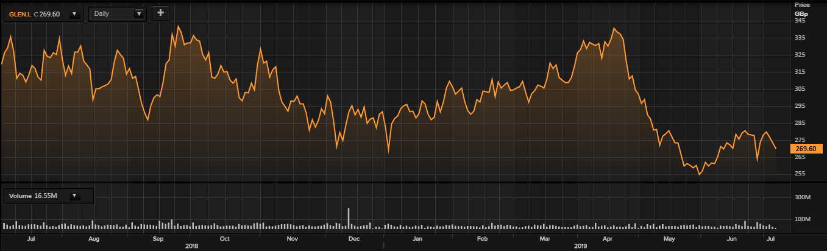Click the Sep label on time axis

point(158,239)
